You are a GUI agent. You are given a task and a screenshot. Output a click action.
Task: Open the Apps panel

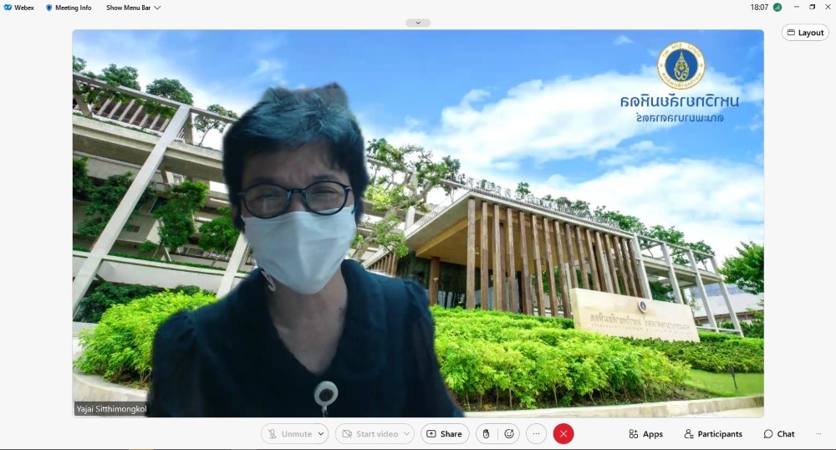[645, 434]
